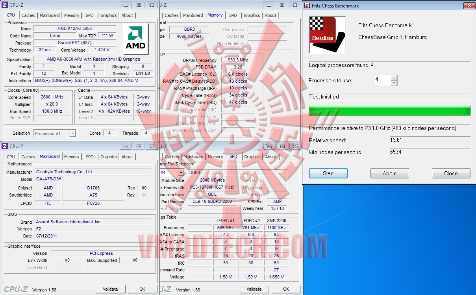
Task: Click the green test progress bar
Action: pos(389,110)
